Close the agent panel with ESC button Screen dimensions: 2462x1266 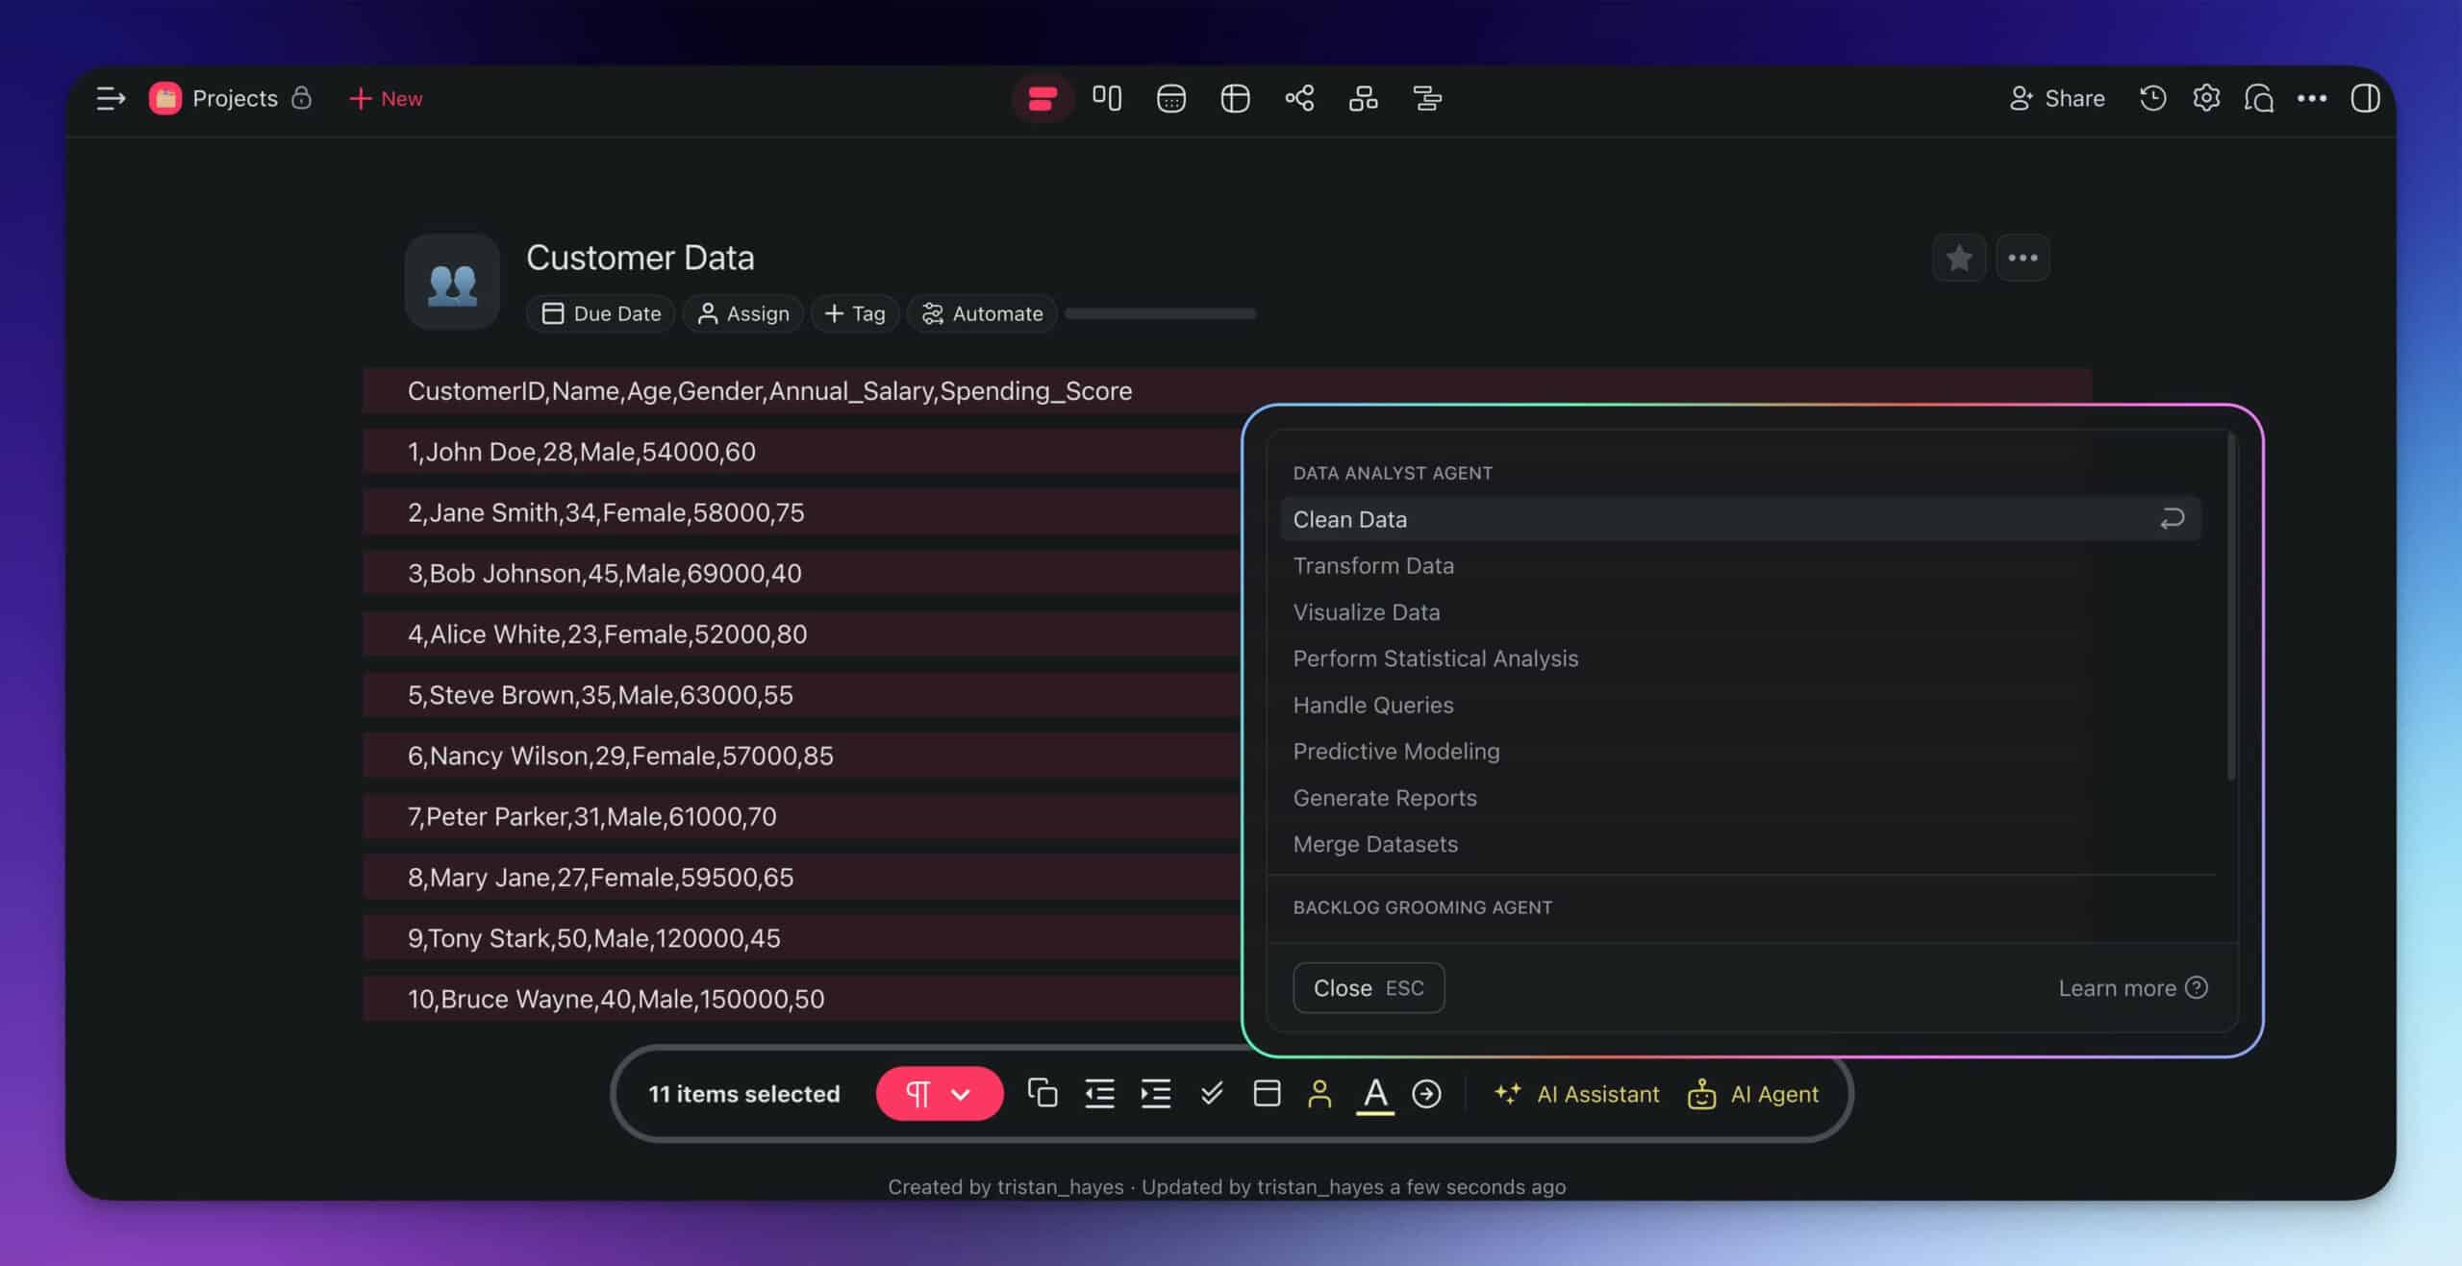coord(1368,987)
